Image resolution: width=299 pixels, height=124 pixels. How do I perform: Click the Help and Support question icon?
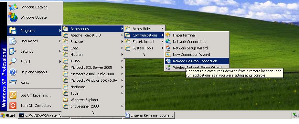pyautogui.click(x=13, y=72)
